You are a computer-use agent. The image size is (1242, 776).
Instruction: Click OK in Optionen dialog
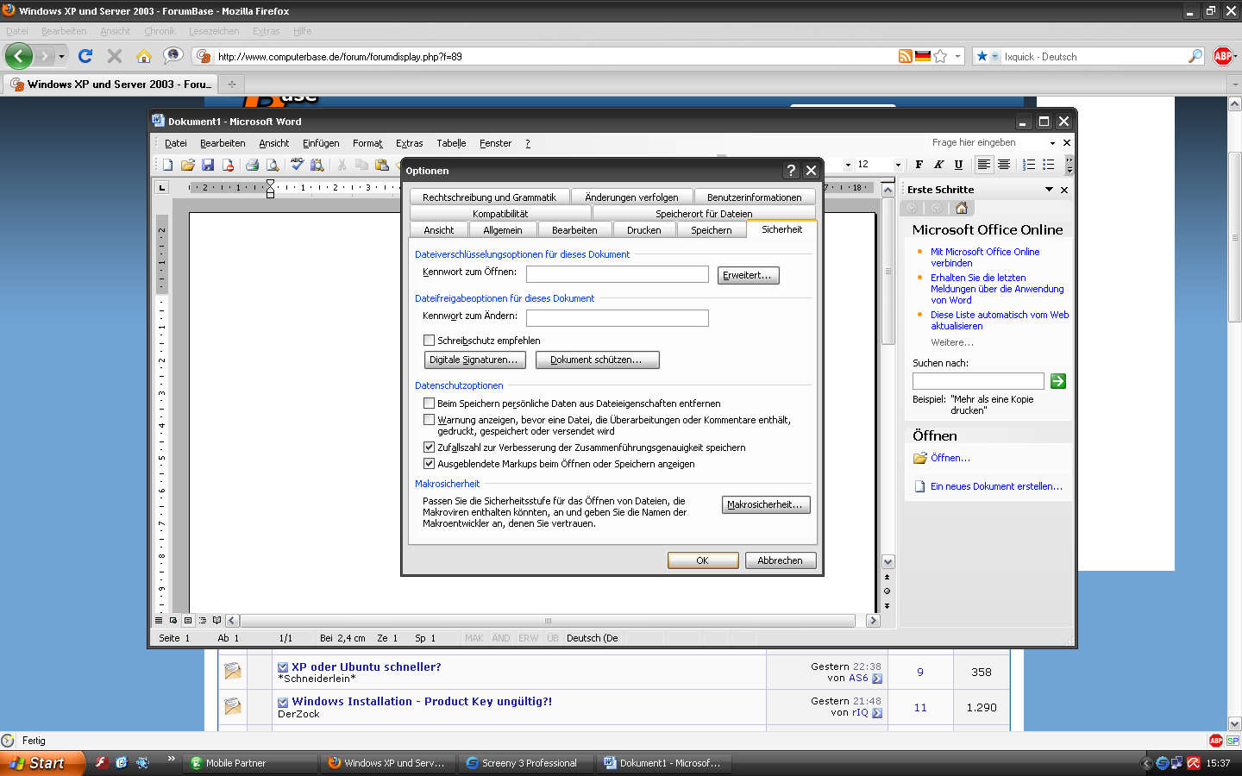click(702, 560)
